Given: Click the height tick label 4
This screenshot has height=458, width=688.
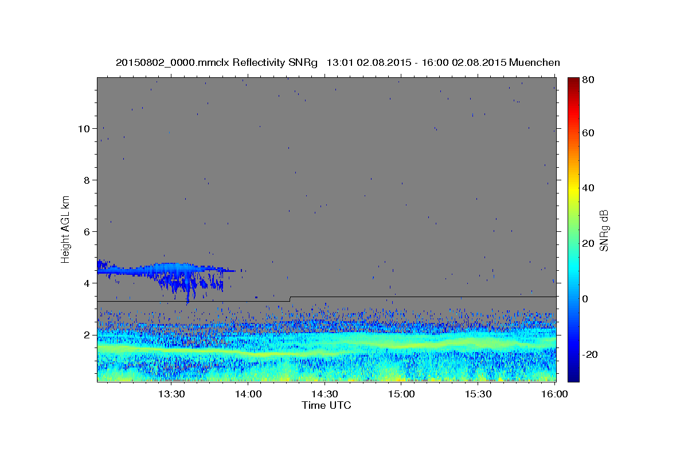Looking at the screenshot, I should pyautogui.click(x=87, y=283).
